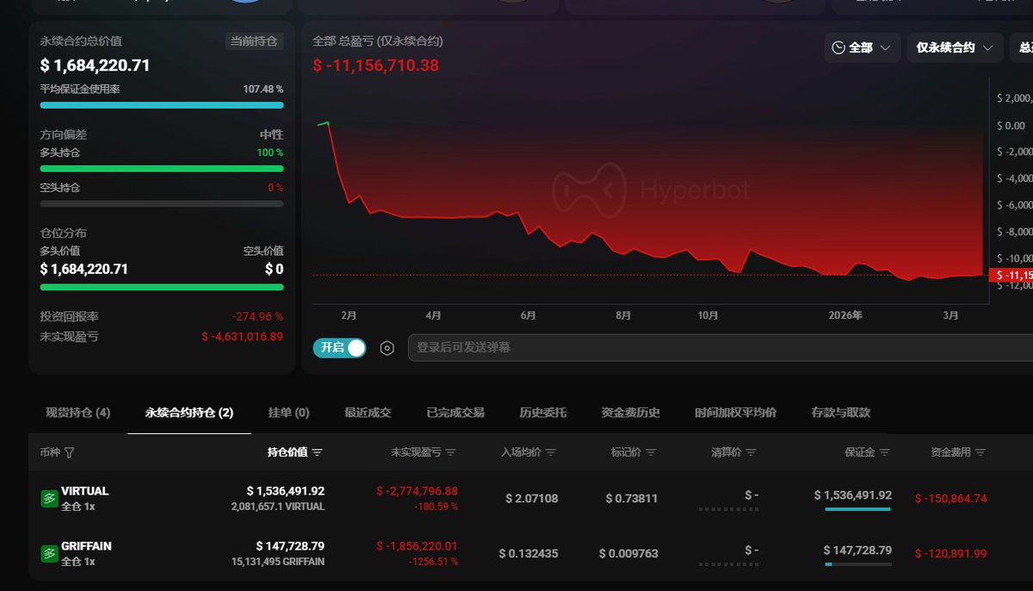Click the 2,081,657.1 VIRTUAL quantity text
This screenshot has width=1033, height=591.
tap(278, 507)
